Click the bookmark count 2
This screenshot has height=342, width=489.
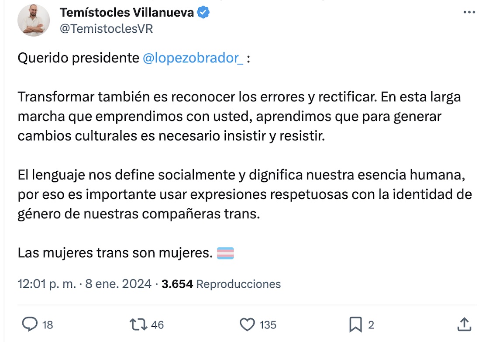pyautogui.click(x=371, y=325)
